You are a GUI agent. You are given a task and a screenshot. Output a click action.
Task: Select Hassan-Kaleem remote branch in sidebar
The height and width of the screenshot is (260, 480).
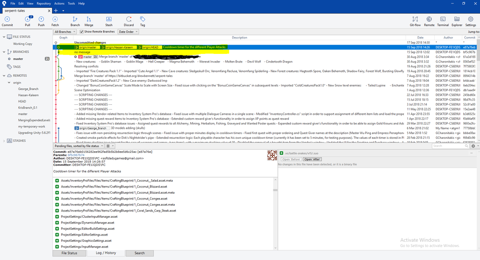point(28,95)
